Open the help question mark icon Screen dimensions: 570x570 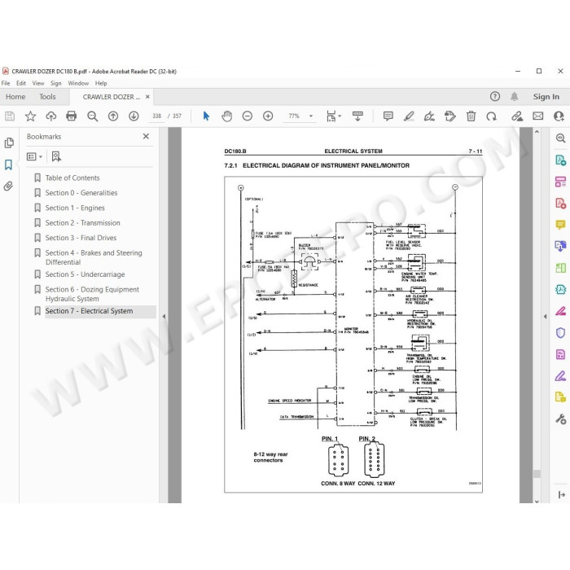point(495,96)
